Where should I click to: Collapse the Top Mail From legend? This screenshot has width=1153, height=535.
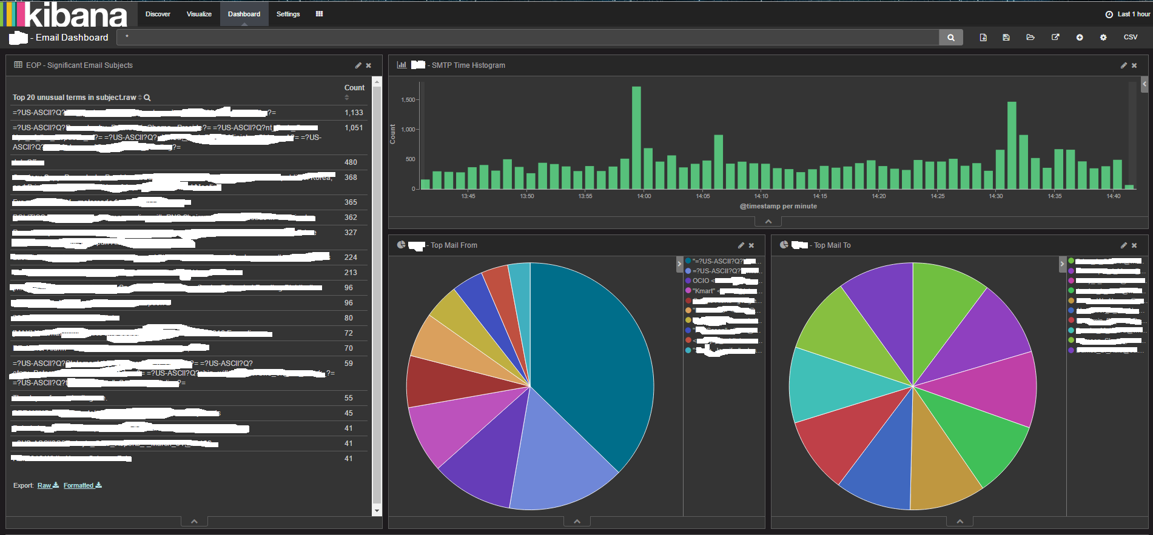(679, 264)
